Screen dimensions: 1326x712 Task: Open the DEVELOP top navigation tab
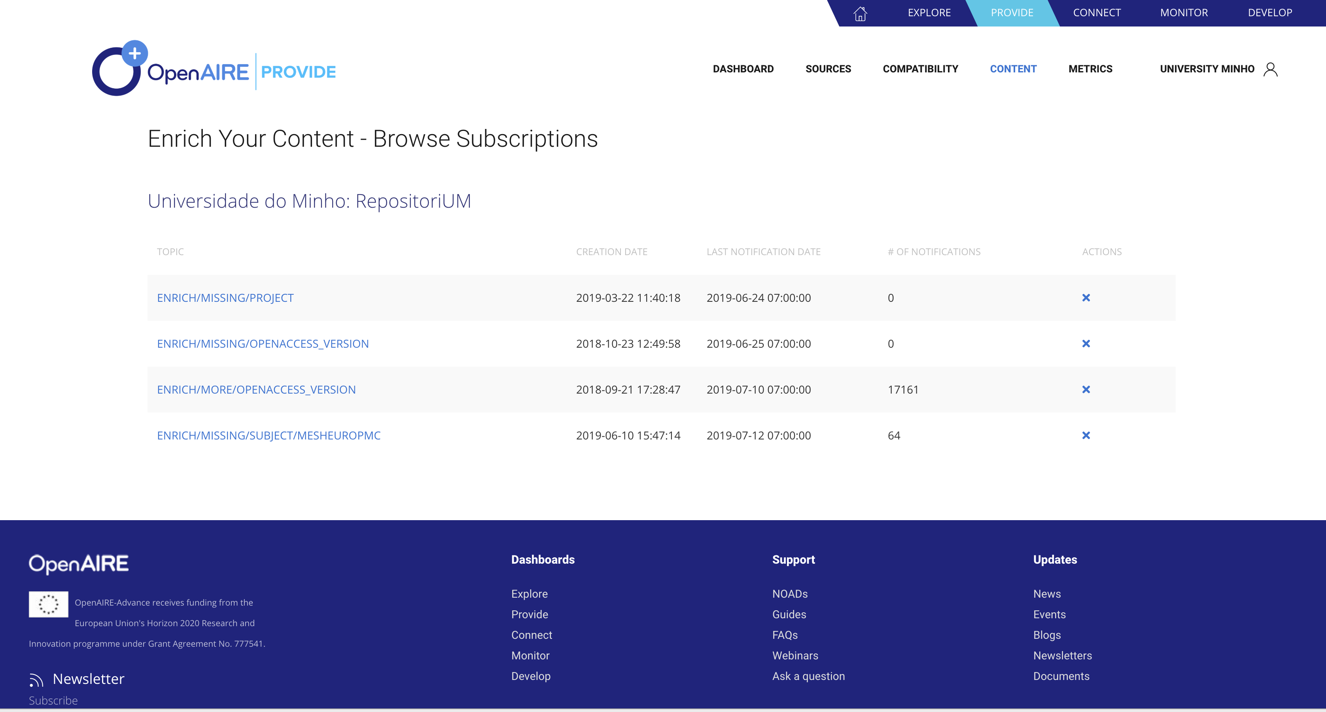pyautogui.click(x=1270, y=12)
